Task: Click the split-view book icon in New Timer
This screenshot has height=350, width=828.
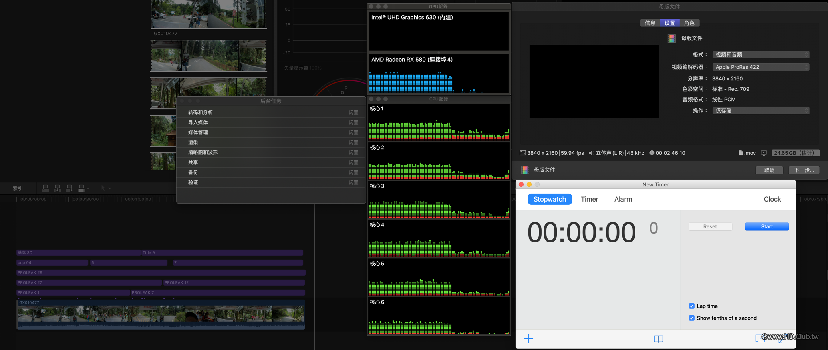Action: click(x=658, y=339)
